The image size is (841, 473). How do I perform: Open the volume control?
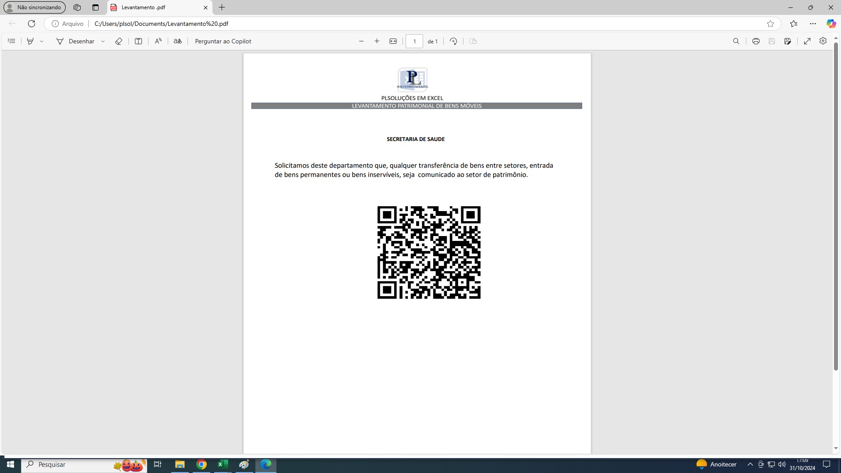[782, 465]
